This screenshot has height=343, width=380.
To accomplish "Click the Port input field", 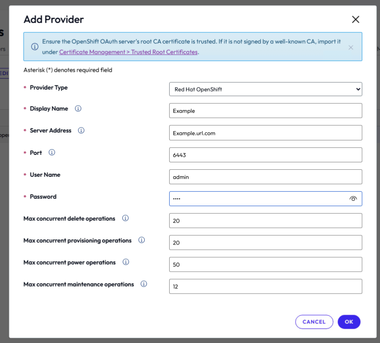I will [x=265, y=155].
